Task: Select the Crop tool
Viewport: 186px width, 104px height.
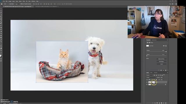Action: coord(1,17)
